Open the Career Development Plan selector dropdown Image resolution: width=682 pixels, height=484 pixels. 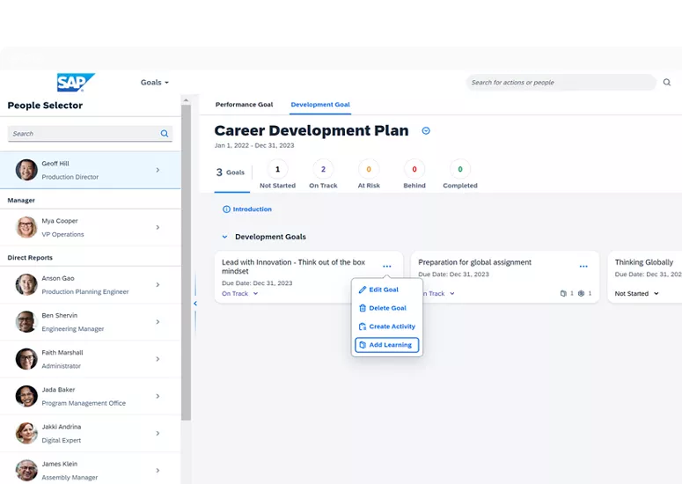(426, 131)
